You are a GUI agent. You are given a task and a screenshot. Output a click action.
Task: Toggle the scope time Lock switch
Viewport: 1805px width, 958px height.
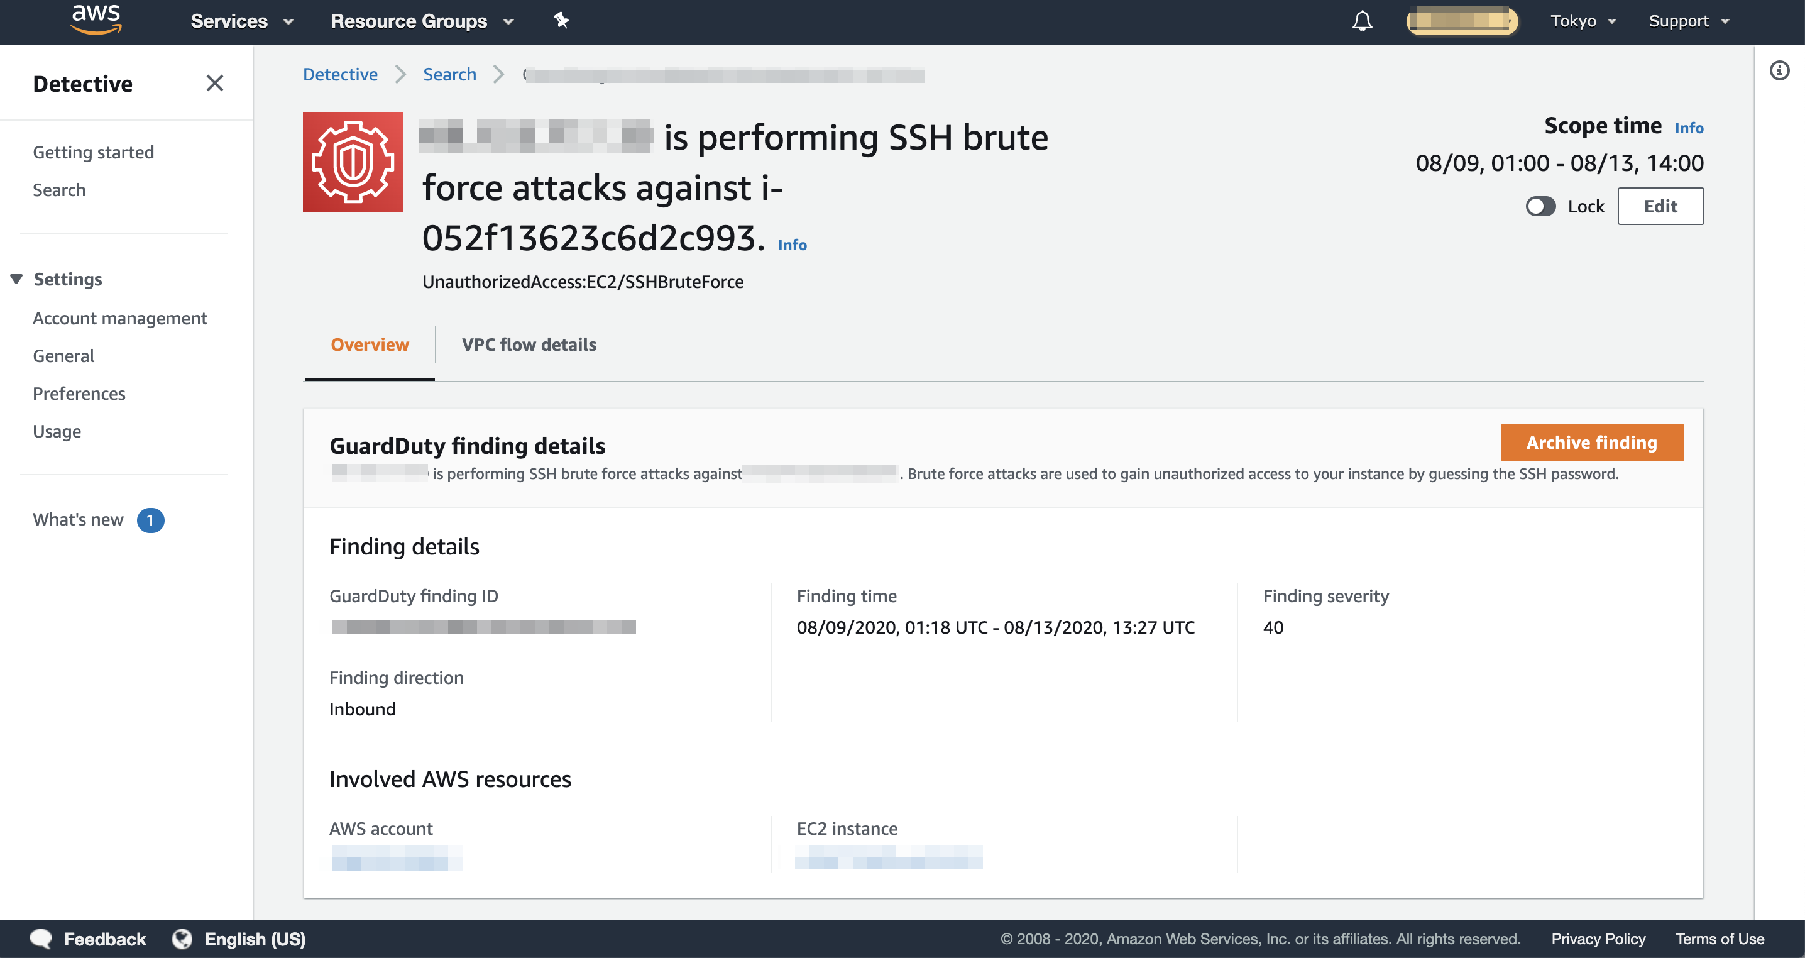[1540, 206]
